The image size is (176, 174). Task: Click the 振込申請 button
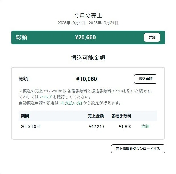(x=145, y=79)
